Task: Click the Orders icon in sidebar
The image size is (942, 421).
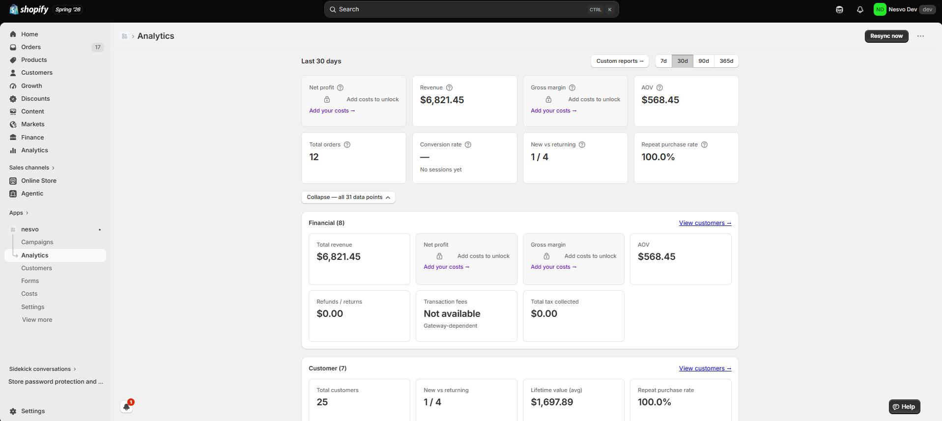Action: point(13,47)
